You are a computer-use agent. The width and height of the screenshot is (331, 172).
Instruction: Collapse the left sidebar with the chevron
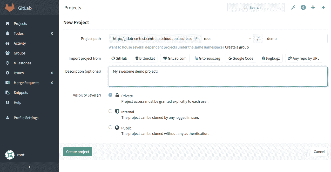click(30, 167)
